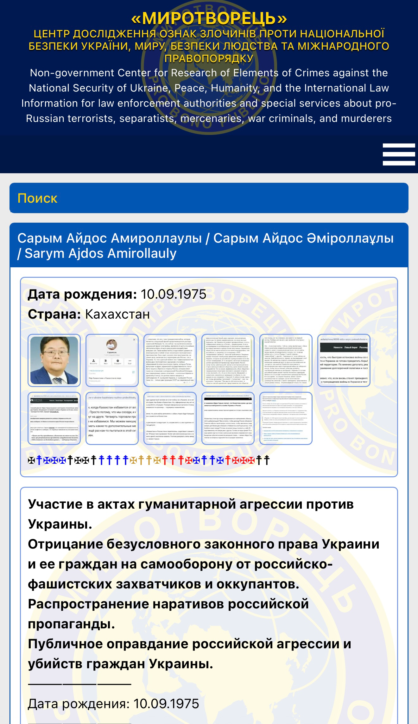Open the social profile screenshot thumbnail
The width and height of the screenshot is (418, 724).
click(112, 360)
